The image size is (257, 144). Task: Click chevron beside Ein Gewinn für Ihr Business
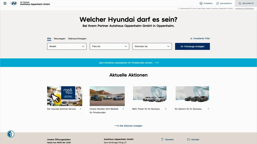point(208,109)
